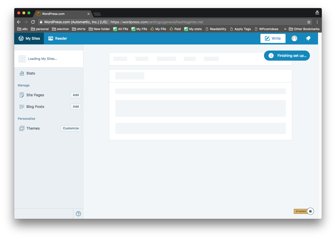Image resolution: width=336 pixels, height=239 pixels.
Task: Open the padlock site security info
Action: [41, 22]
